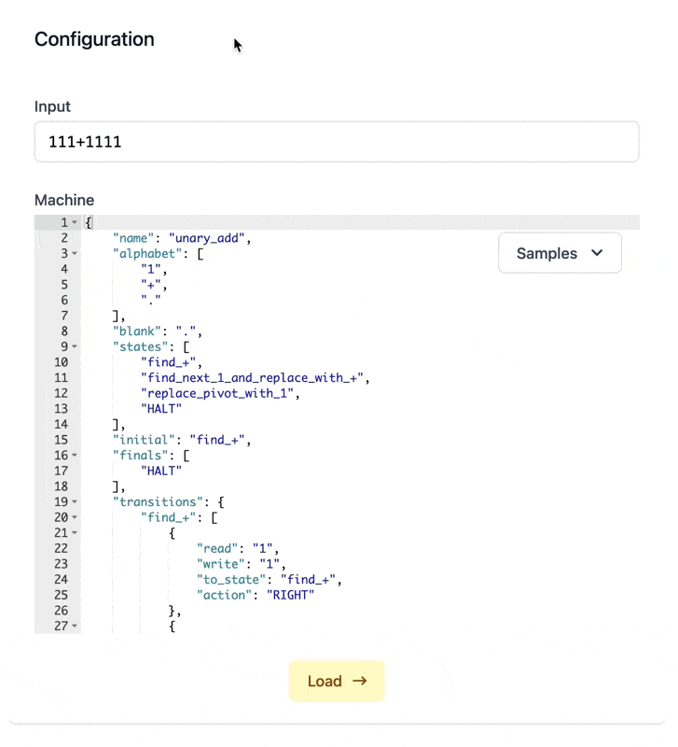This screenshot has width=678, height=747.
Task: Fold the "states" array
Action: coord(75,347)
